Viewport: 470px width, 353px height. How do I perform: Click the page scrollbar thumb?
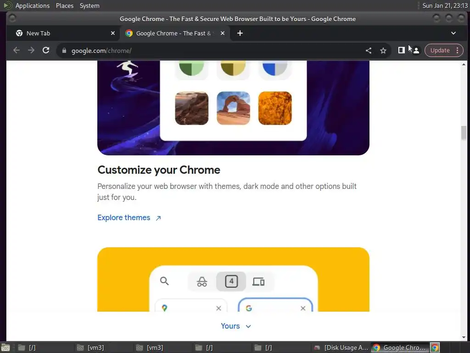pos(464,133)
